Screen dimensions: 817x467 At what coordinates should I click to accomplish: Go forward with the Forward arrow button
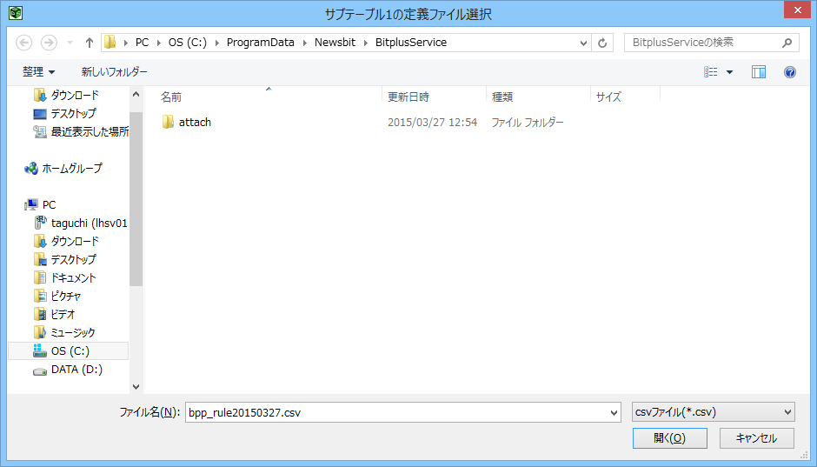click(49, 43)
